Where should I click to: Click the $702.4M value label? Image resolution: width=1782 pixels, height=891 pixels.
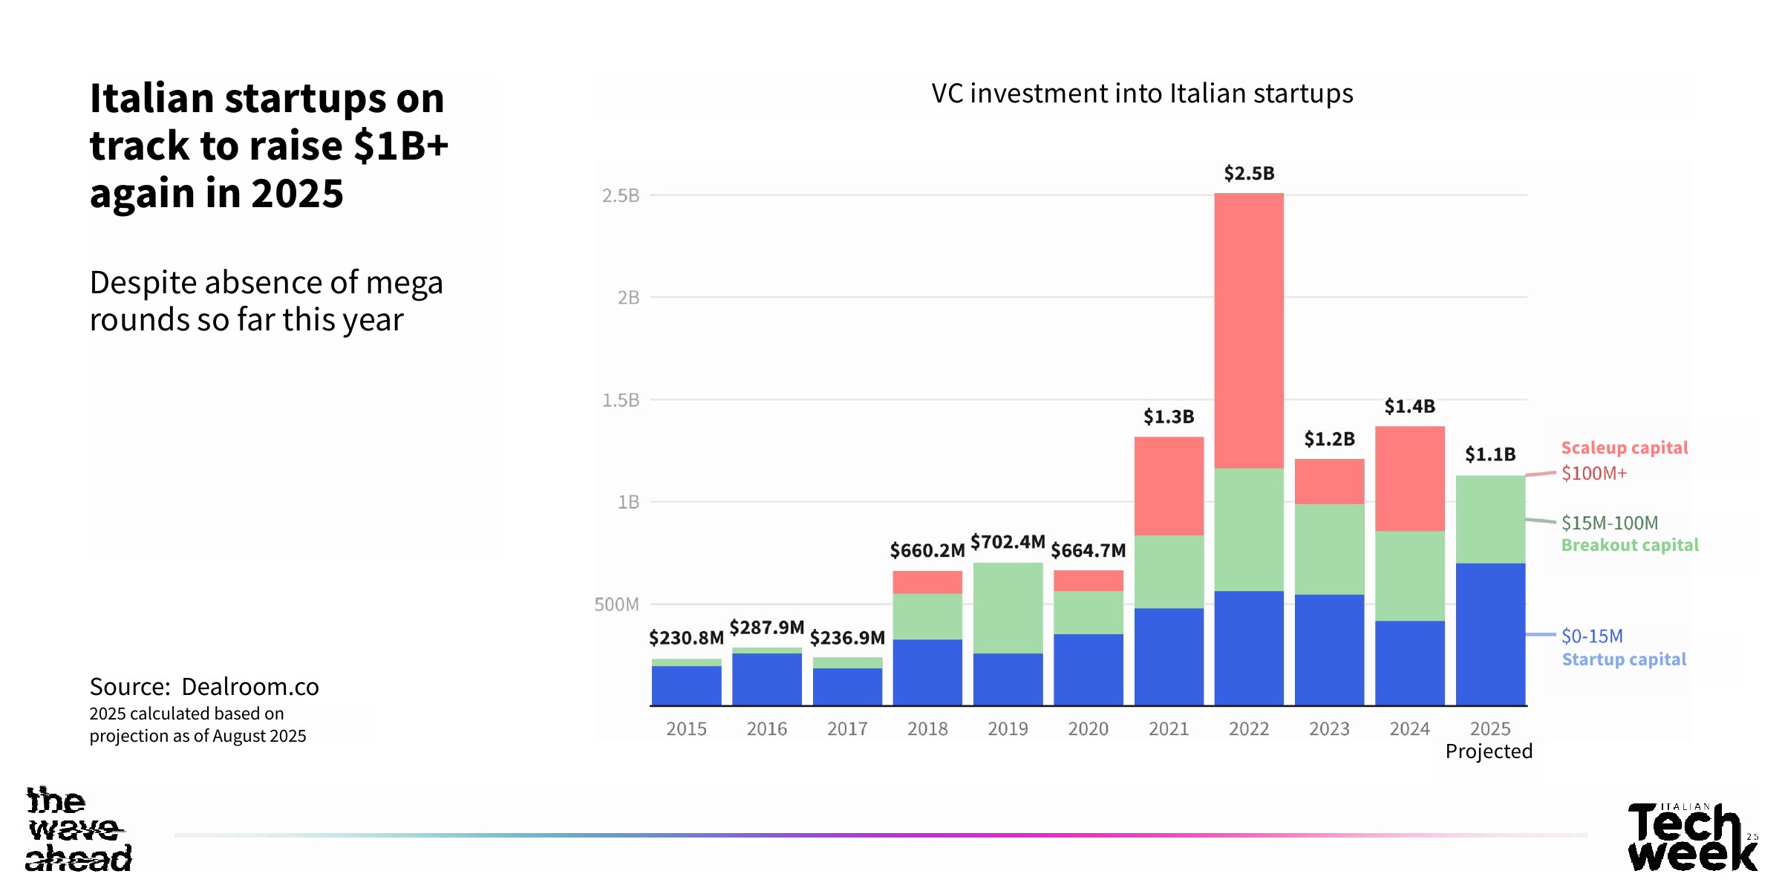[1008, 542]
